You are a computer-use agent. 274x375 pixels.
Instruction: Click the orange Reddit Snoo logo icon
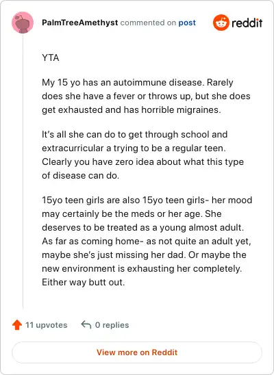[221, 23]
